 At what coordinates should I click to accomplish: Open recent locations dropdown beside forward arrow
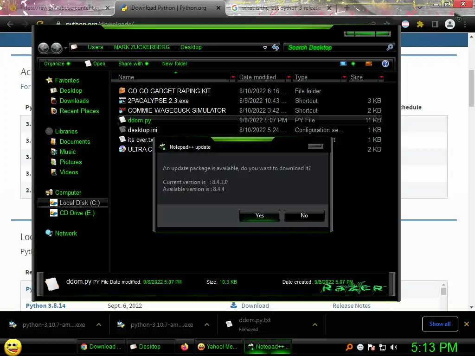[65, 48]
